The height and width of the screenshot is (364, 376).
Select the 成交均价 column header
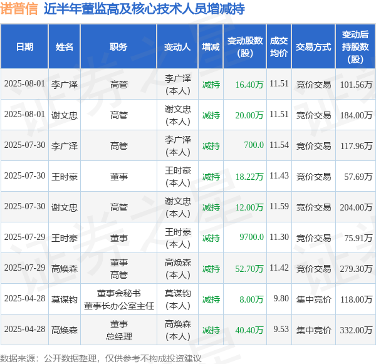click(279, 47)
